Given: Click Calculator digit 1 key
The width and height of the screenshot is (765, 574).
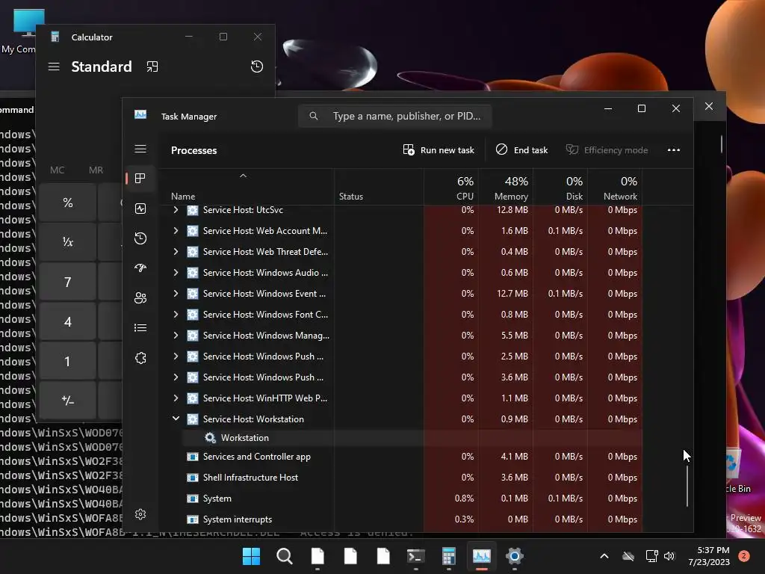Looking at the screenshot, I should [68, 361].
